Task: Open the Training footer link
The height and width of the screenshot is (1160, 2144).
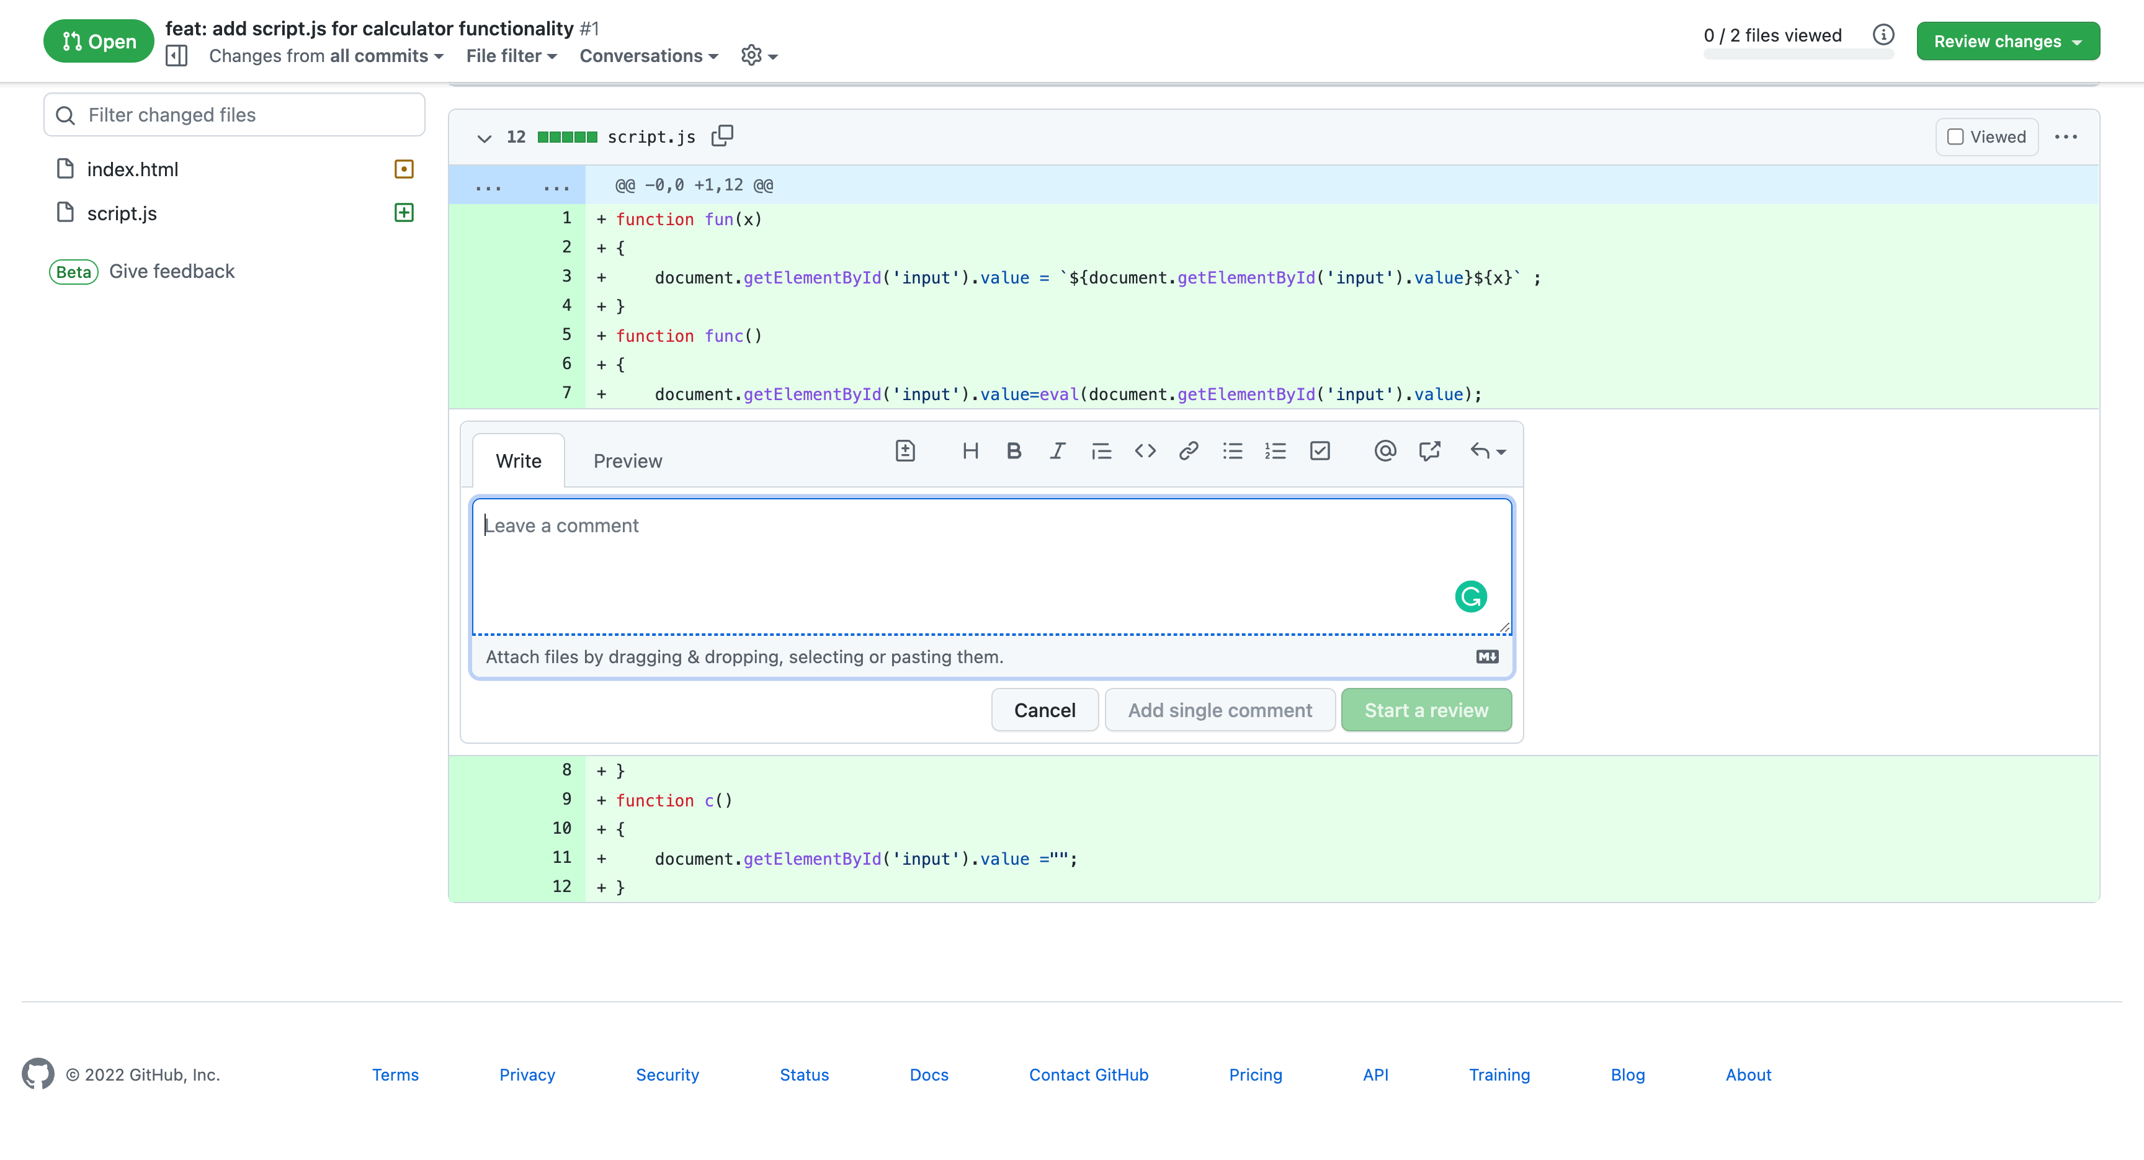Action: point(1499,1074)
